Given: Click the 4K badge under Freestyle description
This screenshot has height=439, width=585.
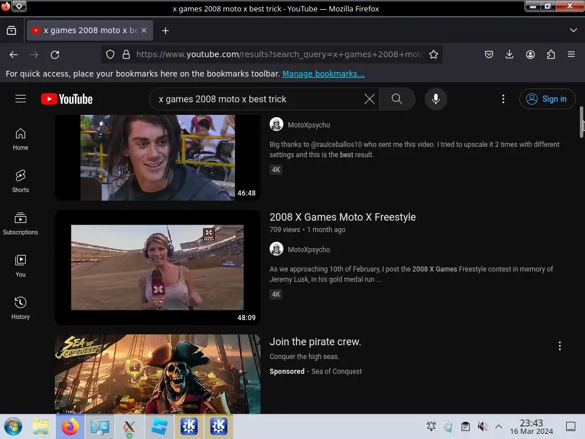Looking at the screenshot, I should [x=276, y=294].
